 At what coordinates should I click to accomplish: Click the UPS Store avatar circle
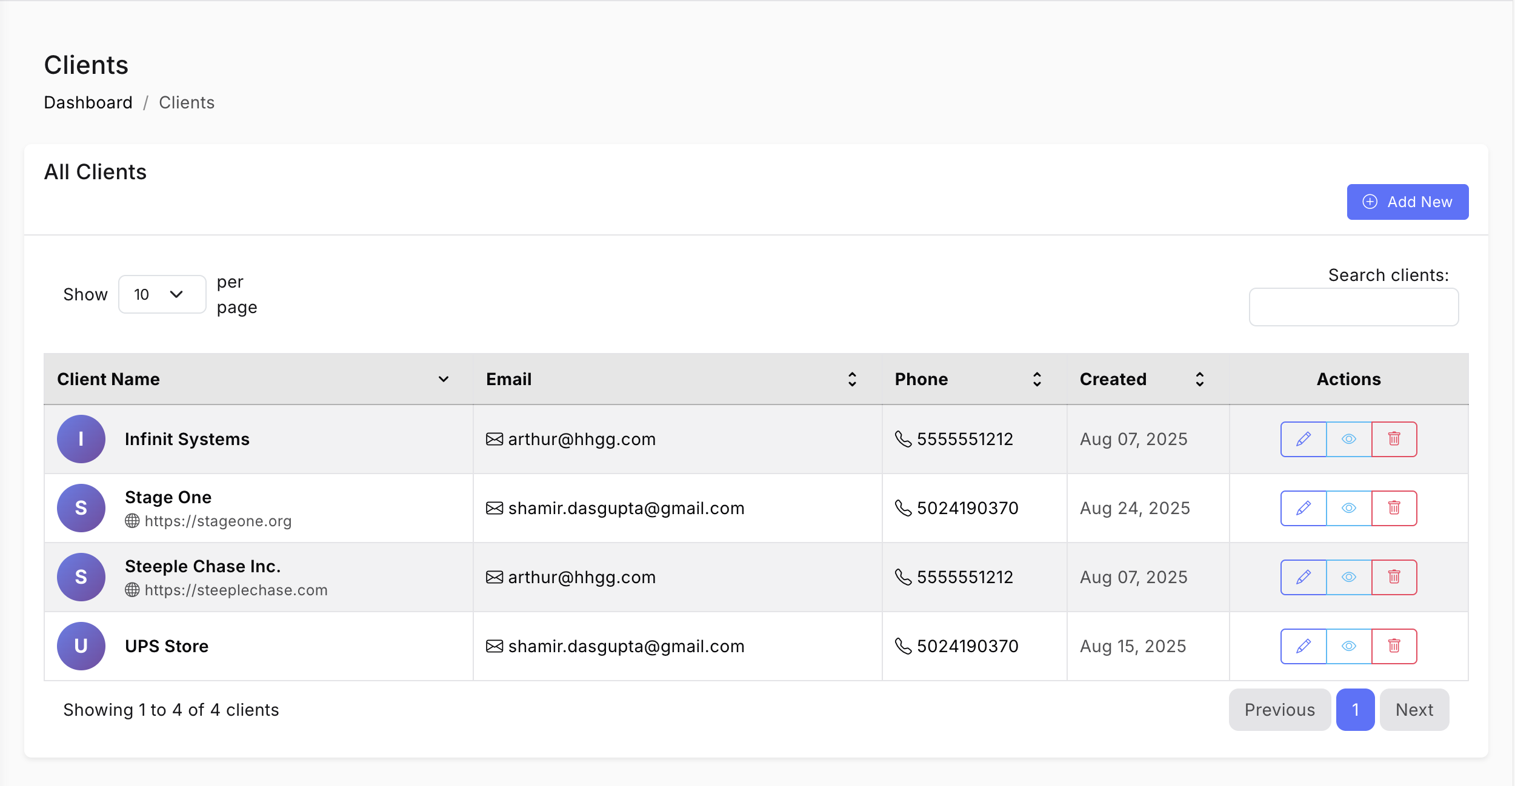[81, 646]
